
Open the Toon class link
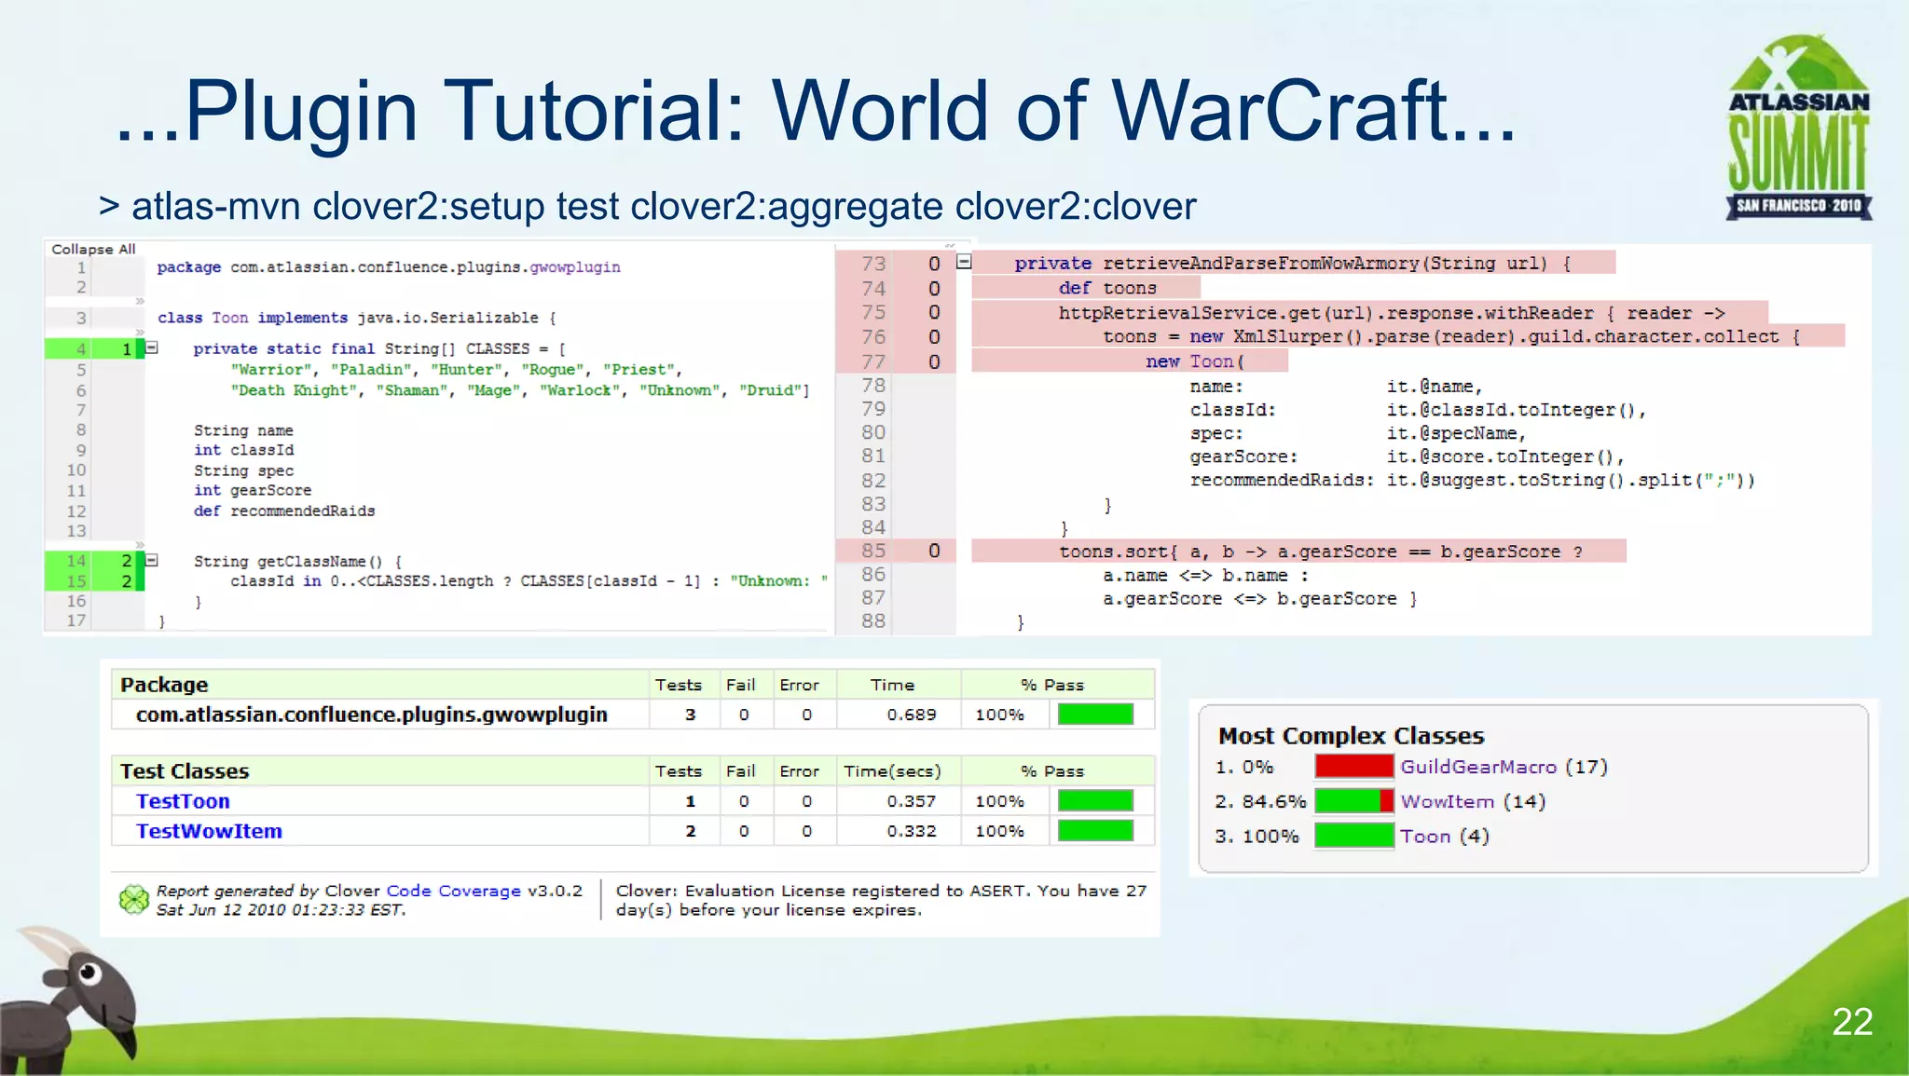click(1424, 837)
